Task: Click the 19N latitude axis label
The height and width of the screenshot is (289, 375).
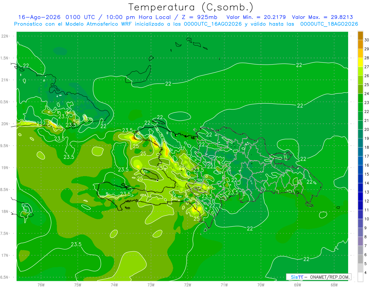Action: pos(5,168)
